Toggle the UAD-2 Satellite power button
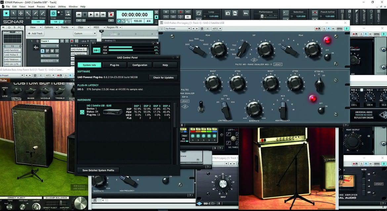Screen dimensions: 387x211 [82, 112]
